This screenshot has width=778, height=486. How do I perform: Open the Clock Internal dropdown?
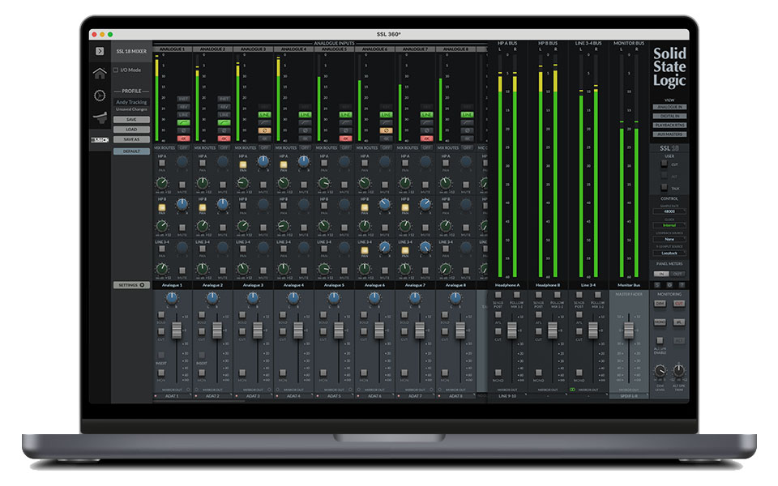click(669, 226)
